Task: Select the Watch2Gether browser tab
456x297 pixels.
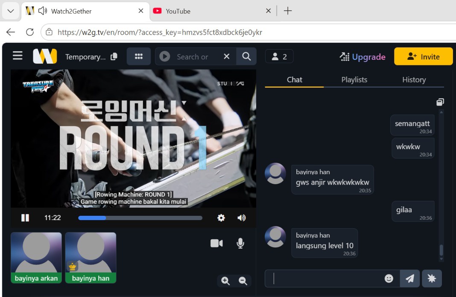Action: (85, 11)
